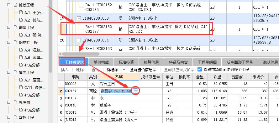Image resolution: width=279 pixels, height=123 pixels.
Task: Click the ellipsis button beside 商品砼 C40
Action: pos(136,91)
